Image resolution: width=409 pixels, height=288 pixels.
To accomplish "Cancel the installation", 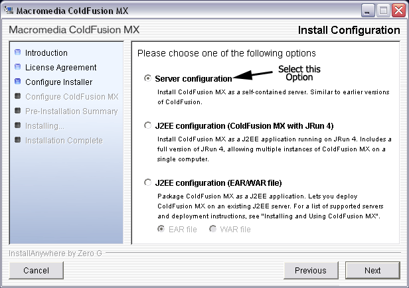I will pyautogui.click(x=36, y=270).
